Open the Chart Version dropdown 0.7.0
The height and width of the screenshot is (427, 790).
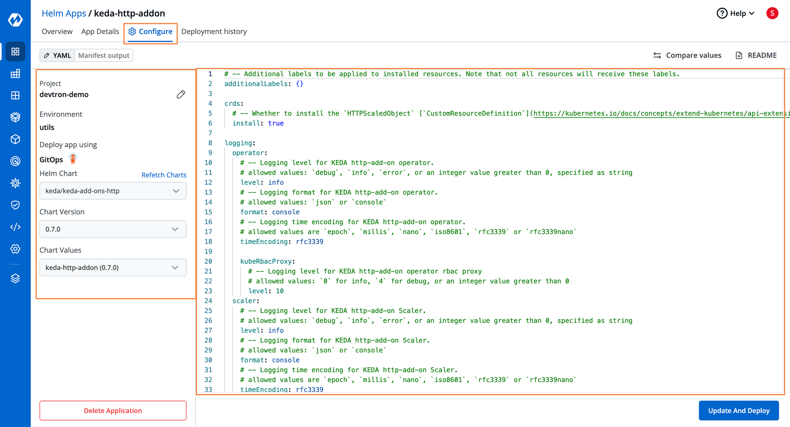point(113,229)
